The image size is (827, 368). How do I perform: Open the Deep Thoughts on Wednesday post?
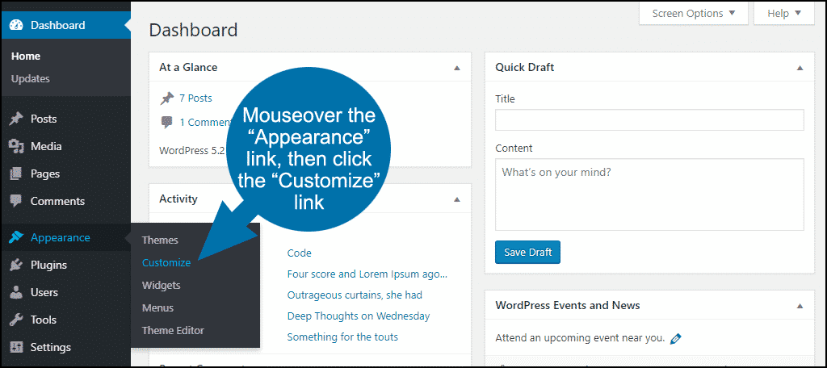pyautogui.click(x=359, y=316)
